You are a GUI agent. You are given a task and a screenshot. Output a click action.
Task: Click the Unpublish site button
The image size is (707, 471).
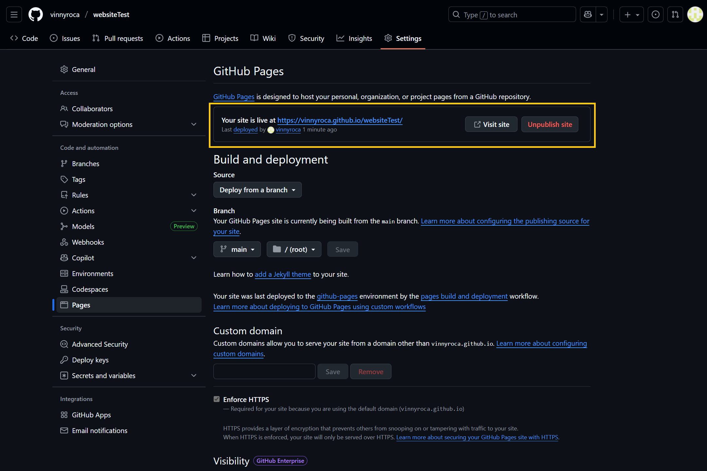[549, 124]
